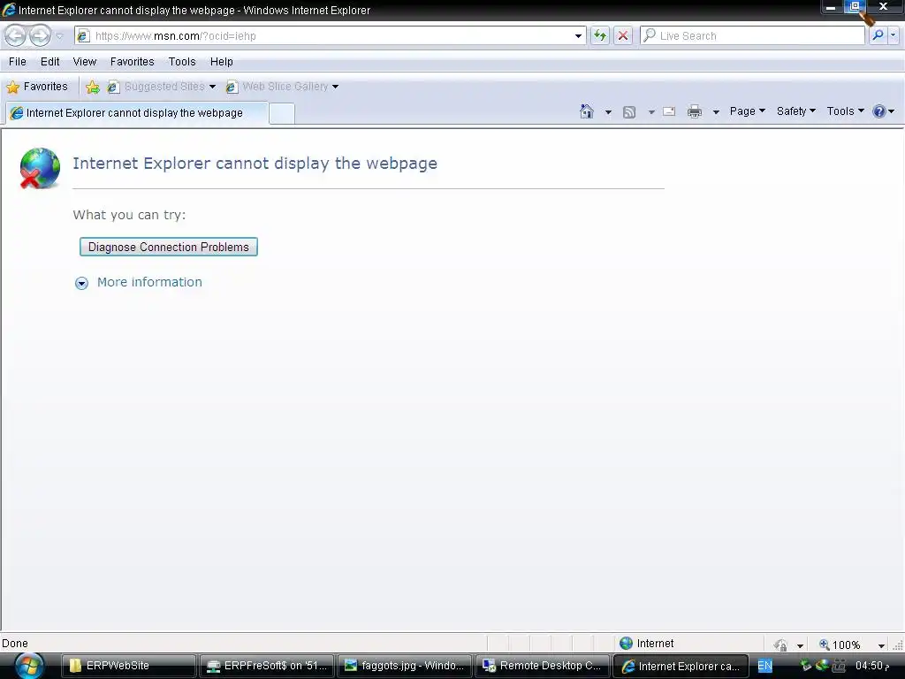The height and width of the screenshot is (679, 905).
Task: Open the File menu
Action: pyautogui.click(x=18, y=62)
